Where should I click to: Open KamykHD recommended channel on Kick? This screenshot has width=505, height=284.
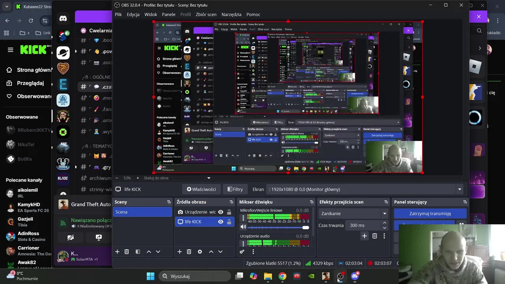point(28,207)
